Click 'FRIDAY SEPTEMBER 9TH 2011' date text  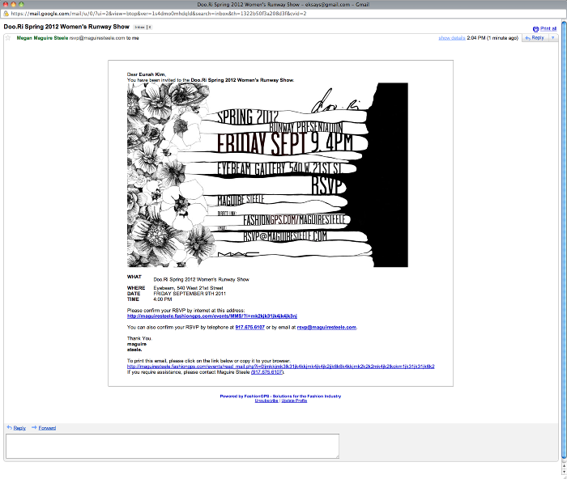coord(190,294)
